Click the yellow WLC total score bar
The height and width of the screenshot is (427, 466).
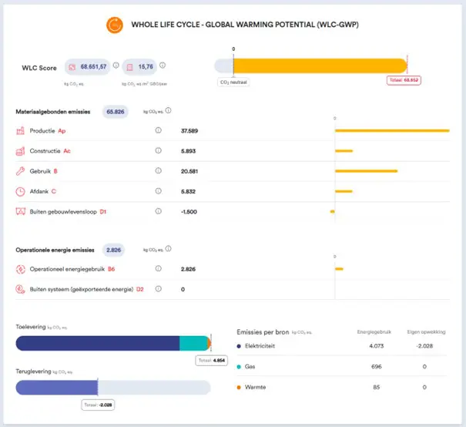tap(319, 66)
